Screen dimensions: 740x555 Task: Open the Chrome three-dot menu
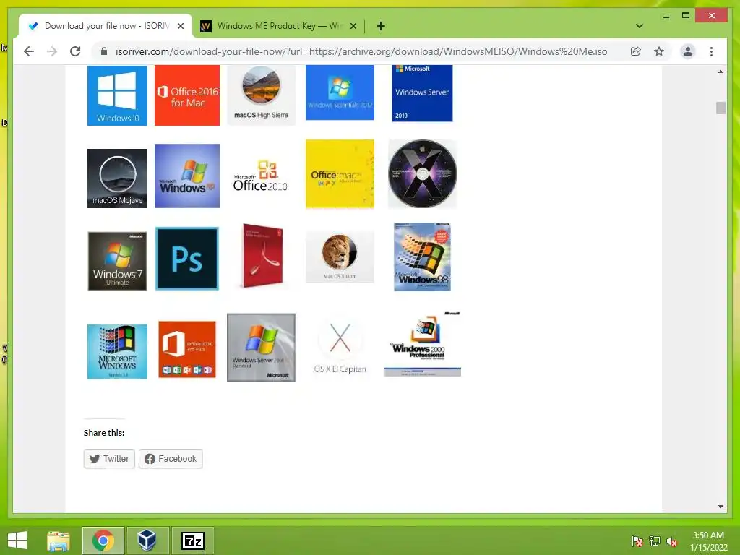click(x=711, y=51)
